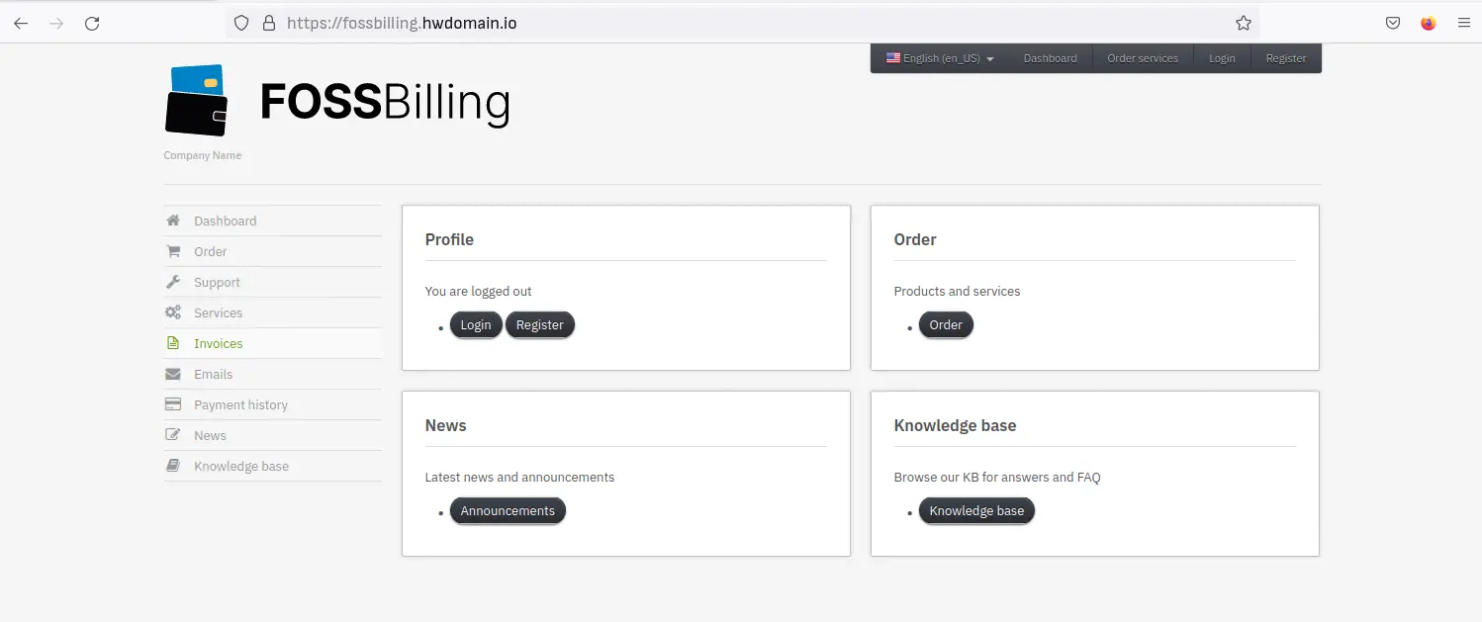Click the Register button in Profile card
This screenshot has width=1482, height=622.
pos(540,324)
